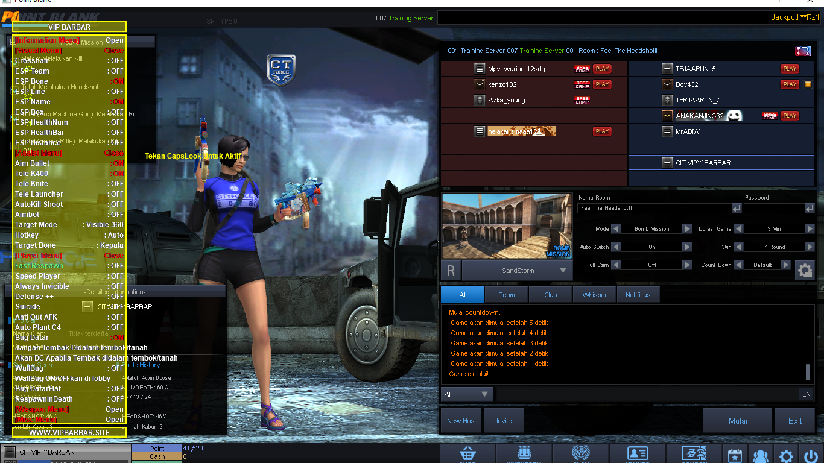Screen dimensions: 824x463
Task: Confirm room name with enter arrow icon
Action: (x=737, y=208)
